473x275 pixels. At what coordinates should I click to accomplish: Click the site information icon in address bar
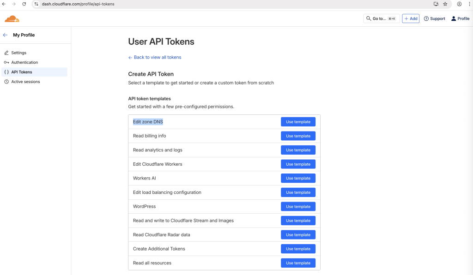36,4
